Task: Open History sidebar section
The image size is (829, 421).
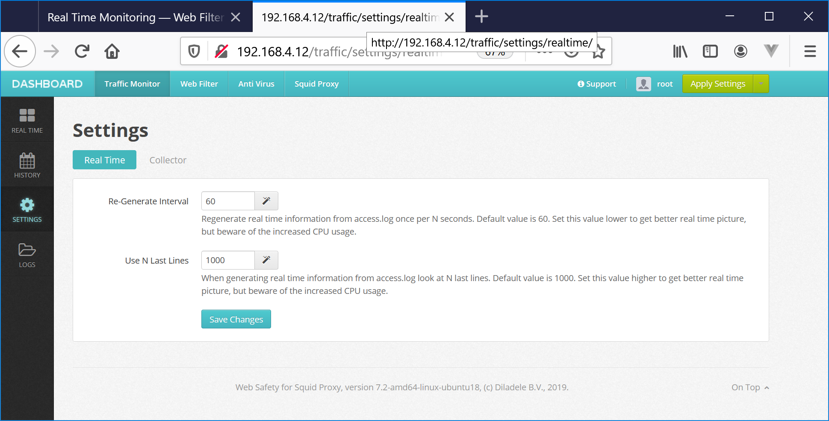Action: [x=27, y=165]
